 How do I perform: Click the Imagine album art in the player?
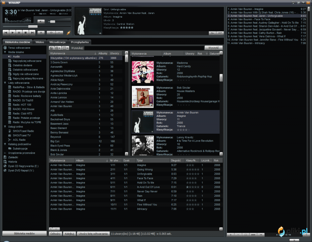tap(88, 21)
